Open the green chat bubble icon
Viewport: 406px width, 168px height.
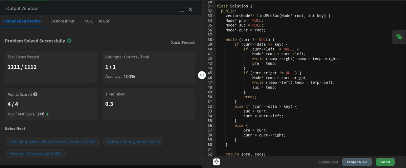(x=399, y=37)
